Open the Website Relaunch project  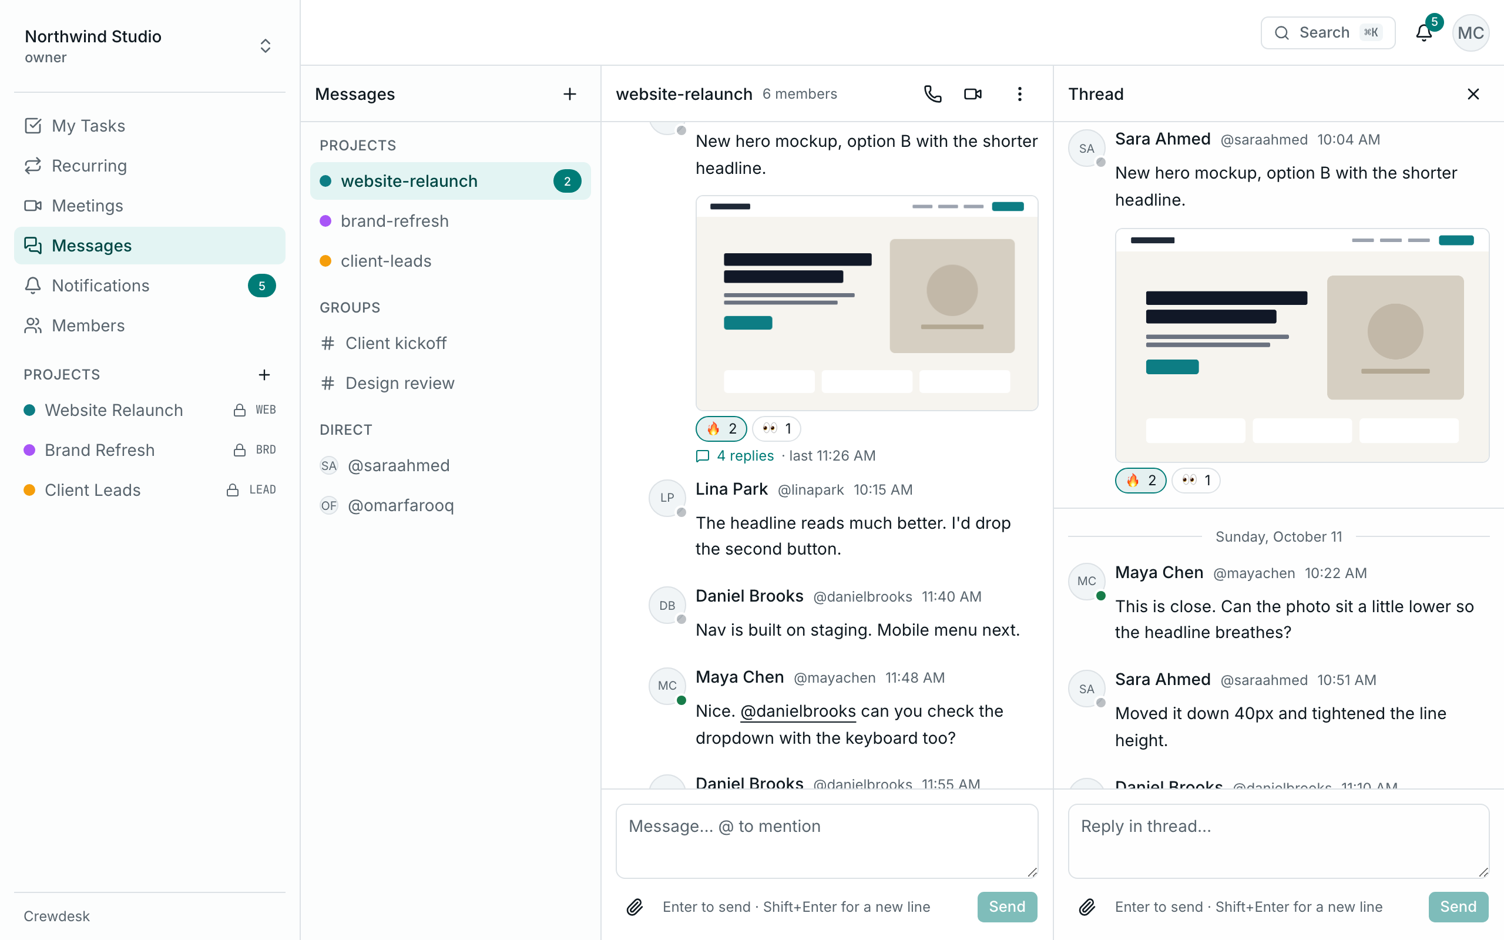click(x=149, y=410)
